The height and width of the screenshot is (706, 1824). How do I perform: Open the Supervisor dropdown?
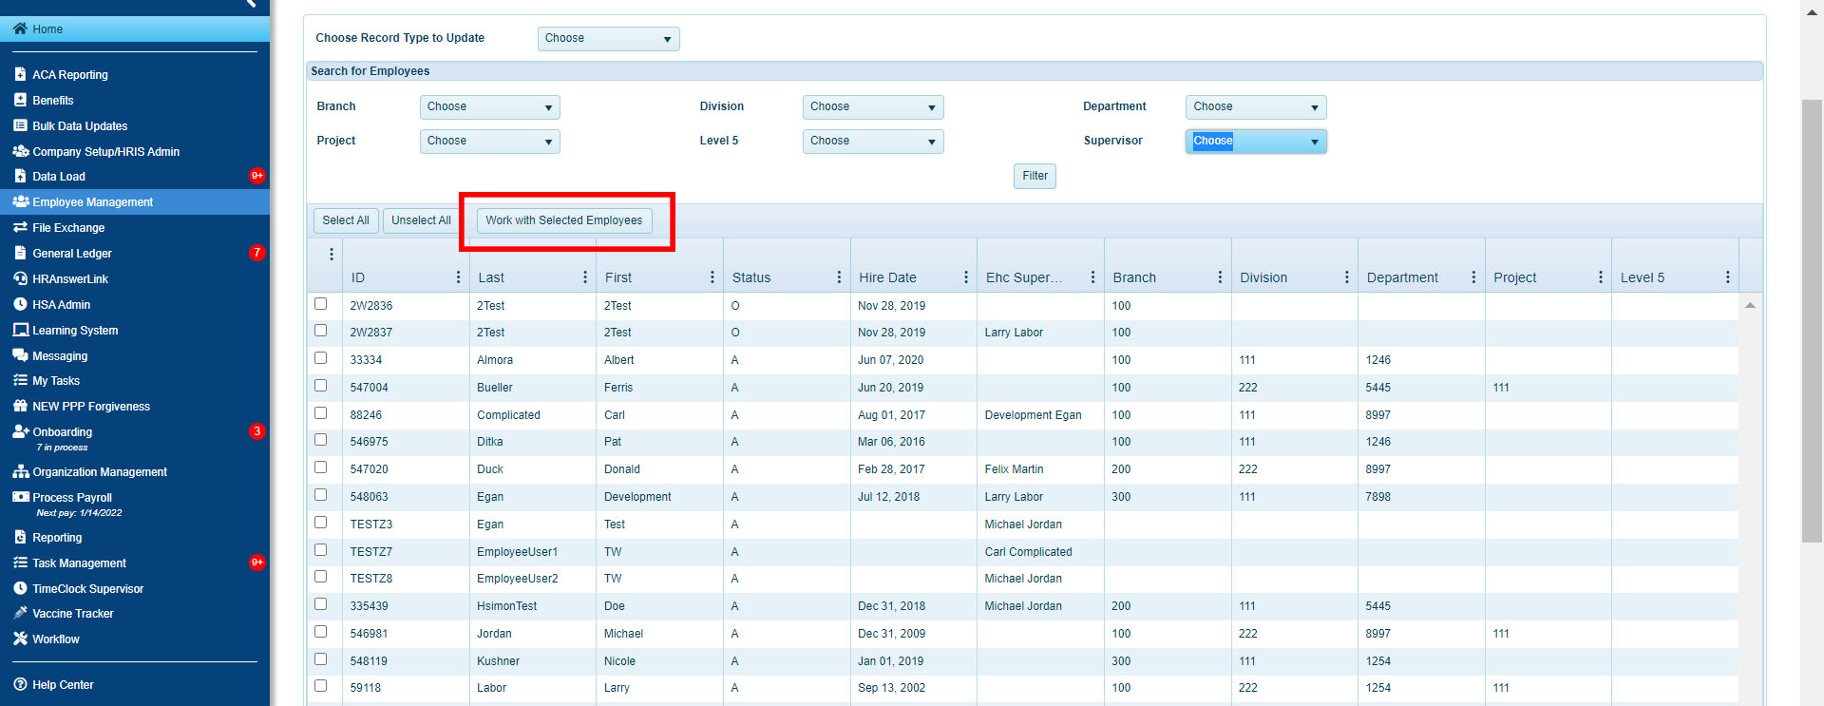(x=1256, y=142)
